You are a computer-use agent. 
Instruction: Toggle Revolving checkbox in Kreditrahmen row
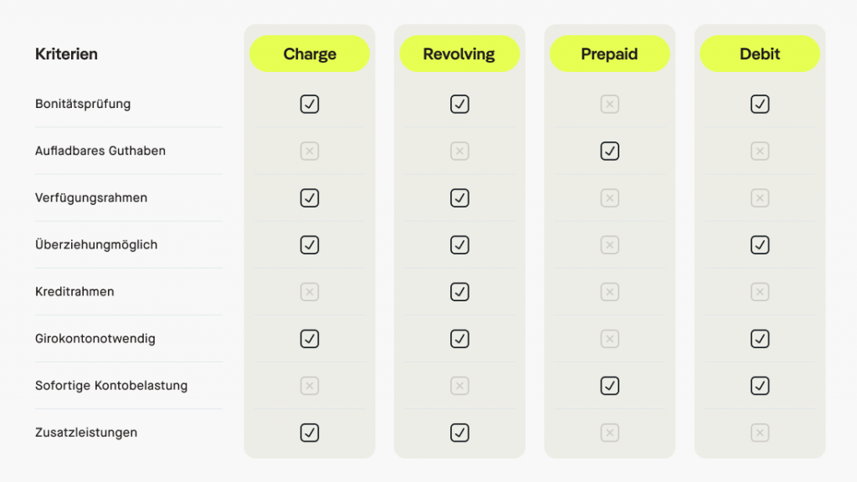tap(459, 292)
